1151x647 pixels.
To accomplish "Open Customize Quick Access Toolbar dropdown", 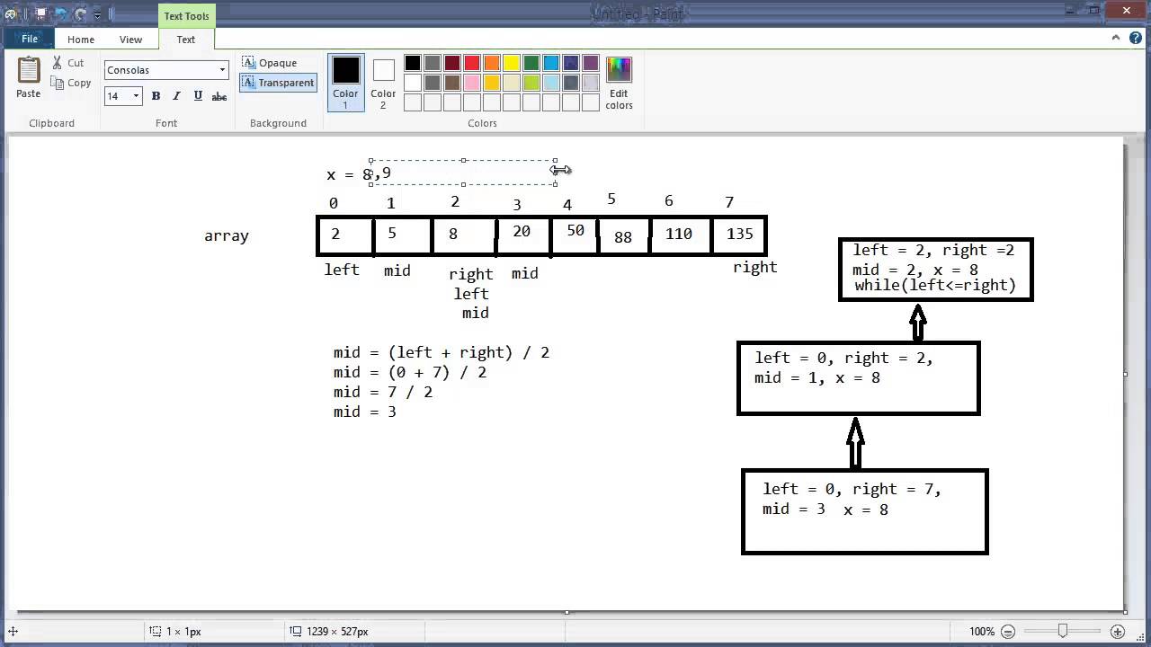I will point(97,14).
